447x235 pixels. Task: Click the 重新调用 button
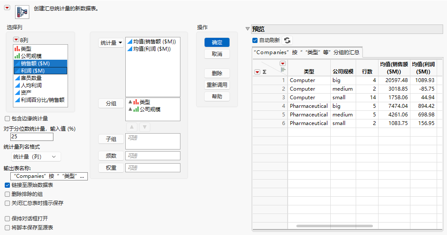217,85
